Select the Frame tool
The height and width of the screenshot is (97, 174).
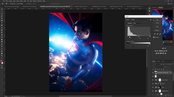[2, 20]
